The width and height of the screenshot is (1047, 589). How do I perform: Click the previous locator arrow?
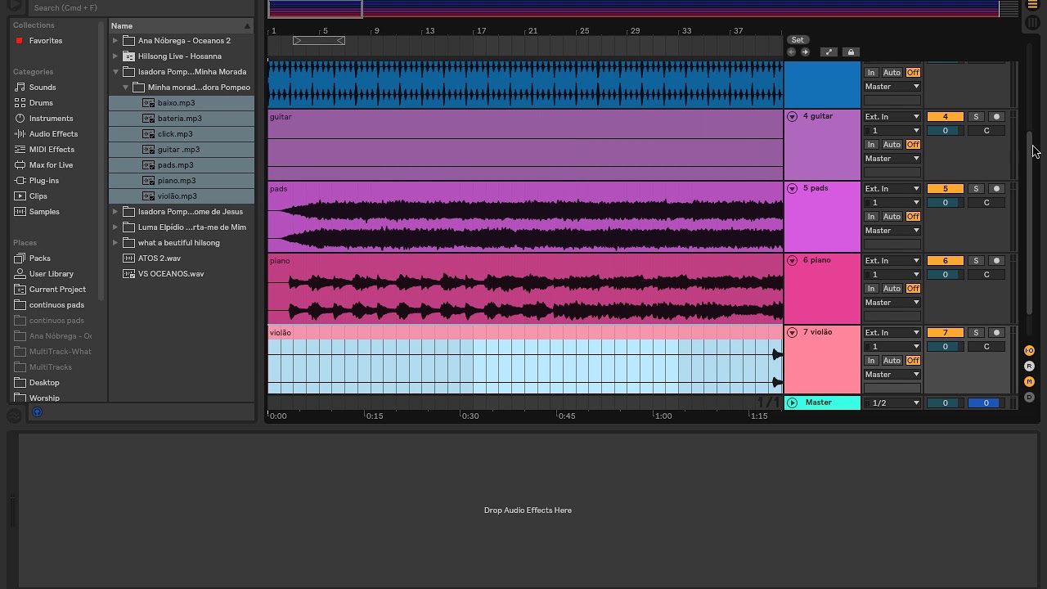point(791,52)
